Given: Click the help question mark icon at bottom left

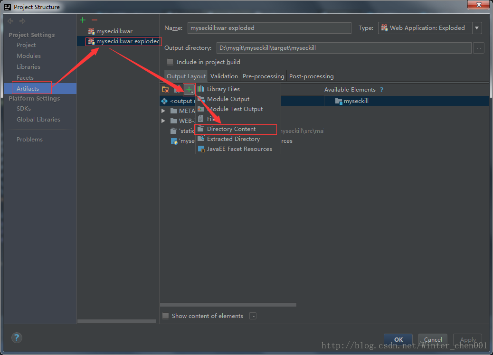Looking at the screenshot, I should (x=17, y=338).
